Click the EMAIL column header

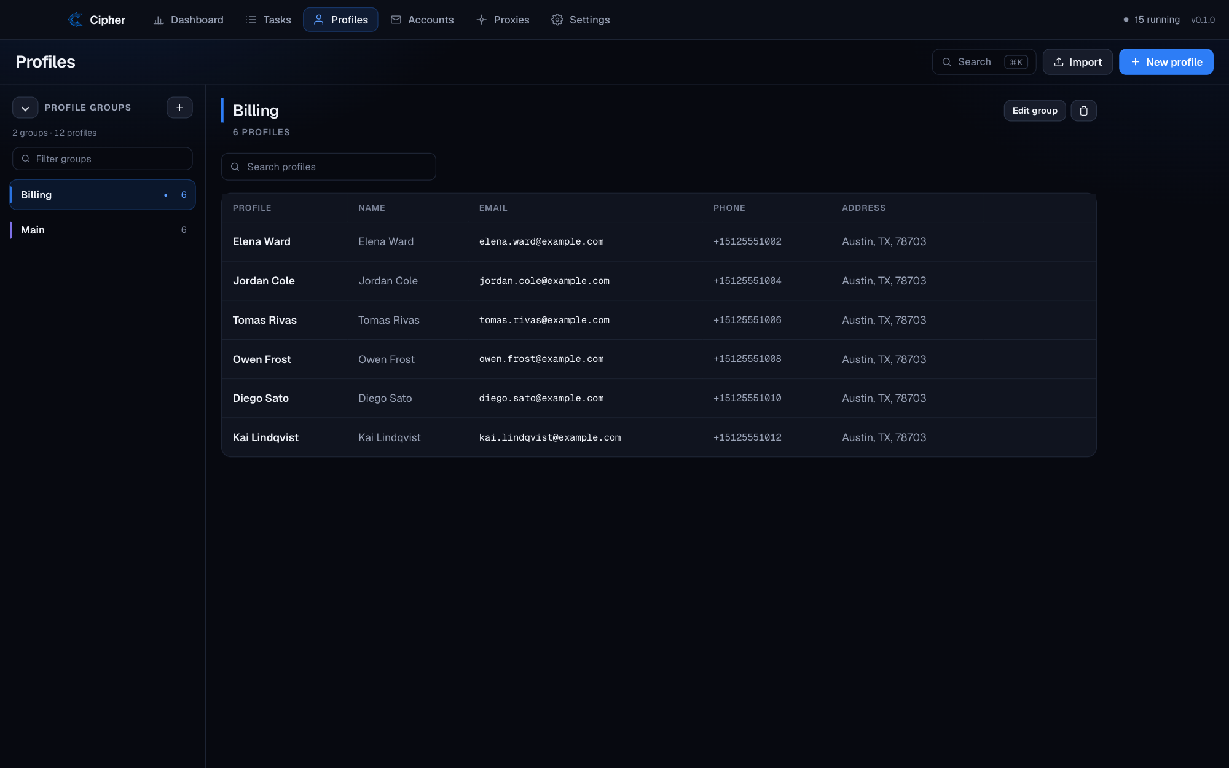click(493, 208)
